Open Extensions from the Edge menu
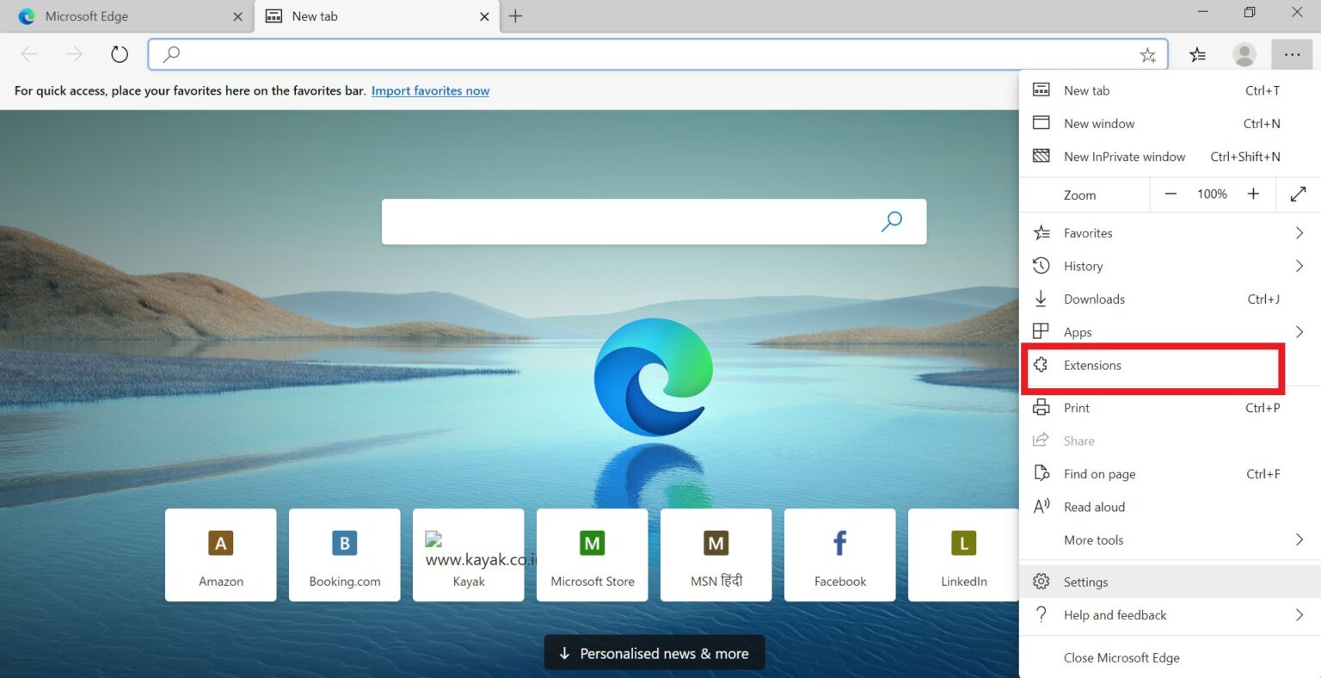1321x678 pixels. point(1092,365)
